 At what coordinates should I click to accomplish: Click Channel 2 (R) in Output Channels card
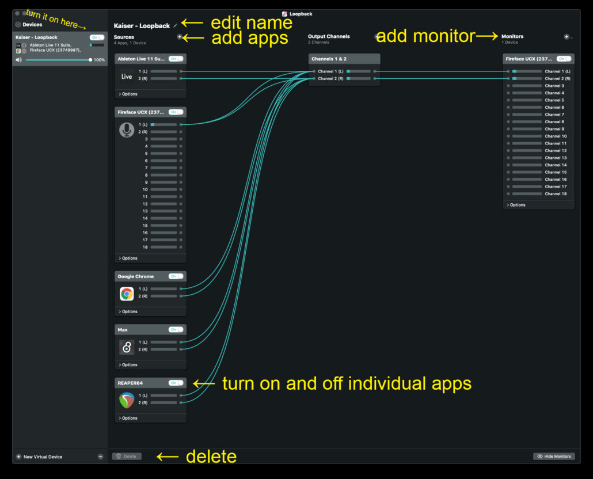pyautogui.click(x=330, y=78)
